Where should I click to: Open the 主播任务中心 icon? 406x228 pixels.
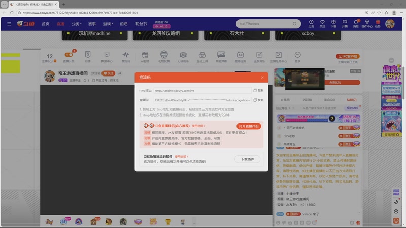point(278,55)
